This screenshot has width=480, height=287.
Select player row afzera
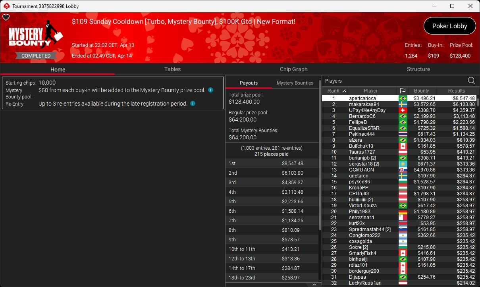[399, 140]
